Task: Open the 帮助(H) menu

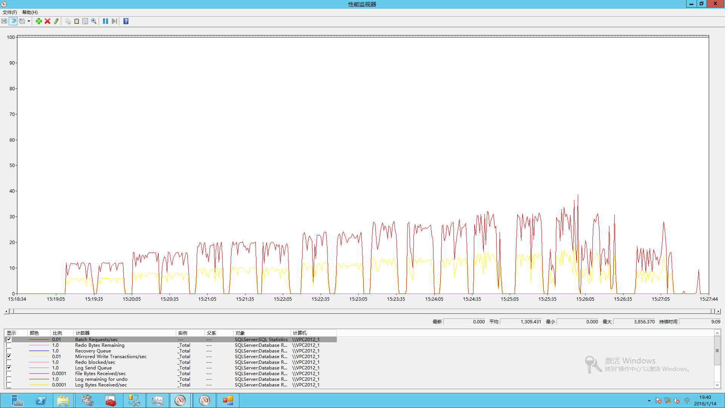Action: coord(30,12)
